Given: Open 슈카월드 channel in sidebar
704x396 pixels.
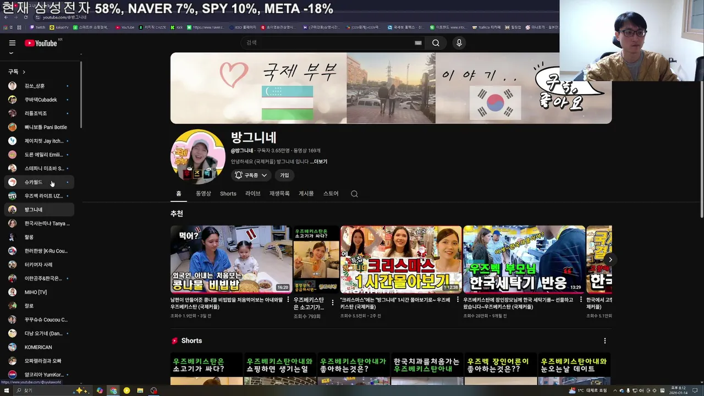Looking at the screenshot, I should point(40,182).
